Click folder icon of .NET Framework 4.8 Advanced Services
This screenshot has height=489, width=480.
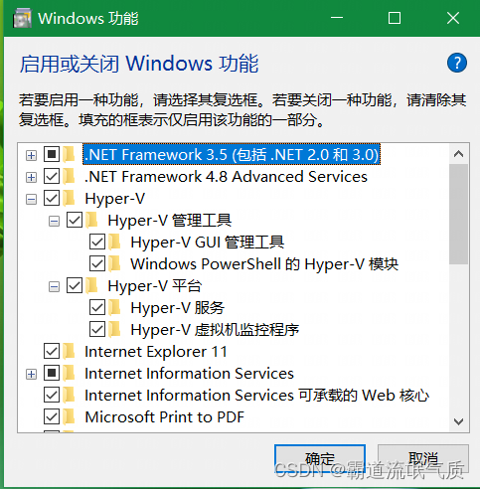[70, 176]
